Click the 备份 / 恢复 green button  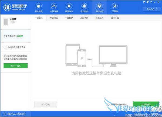(16, 66)
